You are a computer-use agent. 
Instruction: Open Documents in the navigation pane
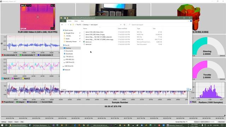coord(69,51)
